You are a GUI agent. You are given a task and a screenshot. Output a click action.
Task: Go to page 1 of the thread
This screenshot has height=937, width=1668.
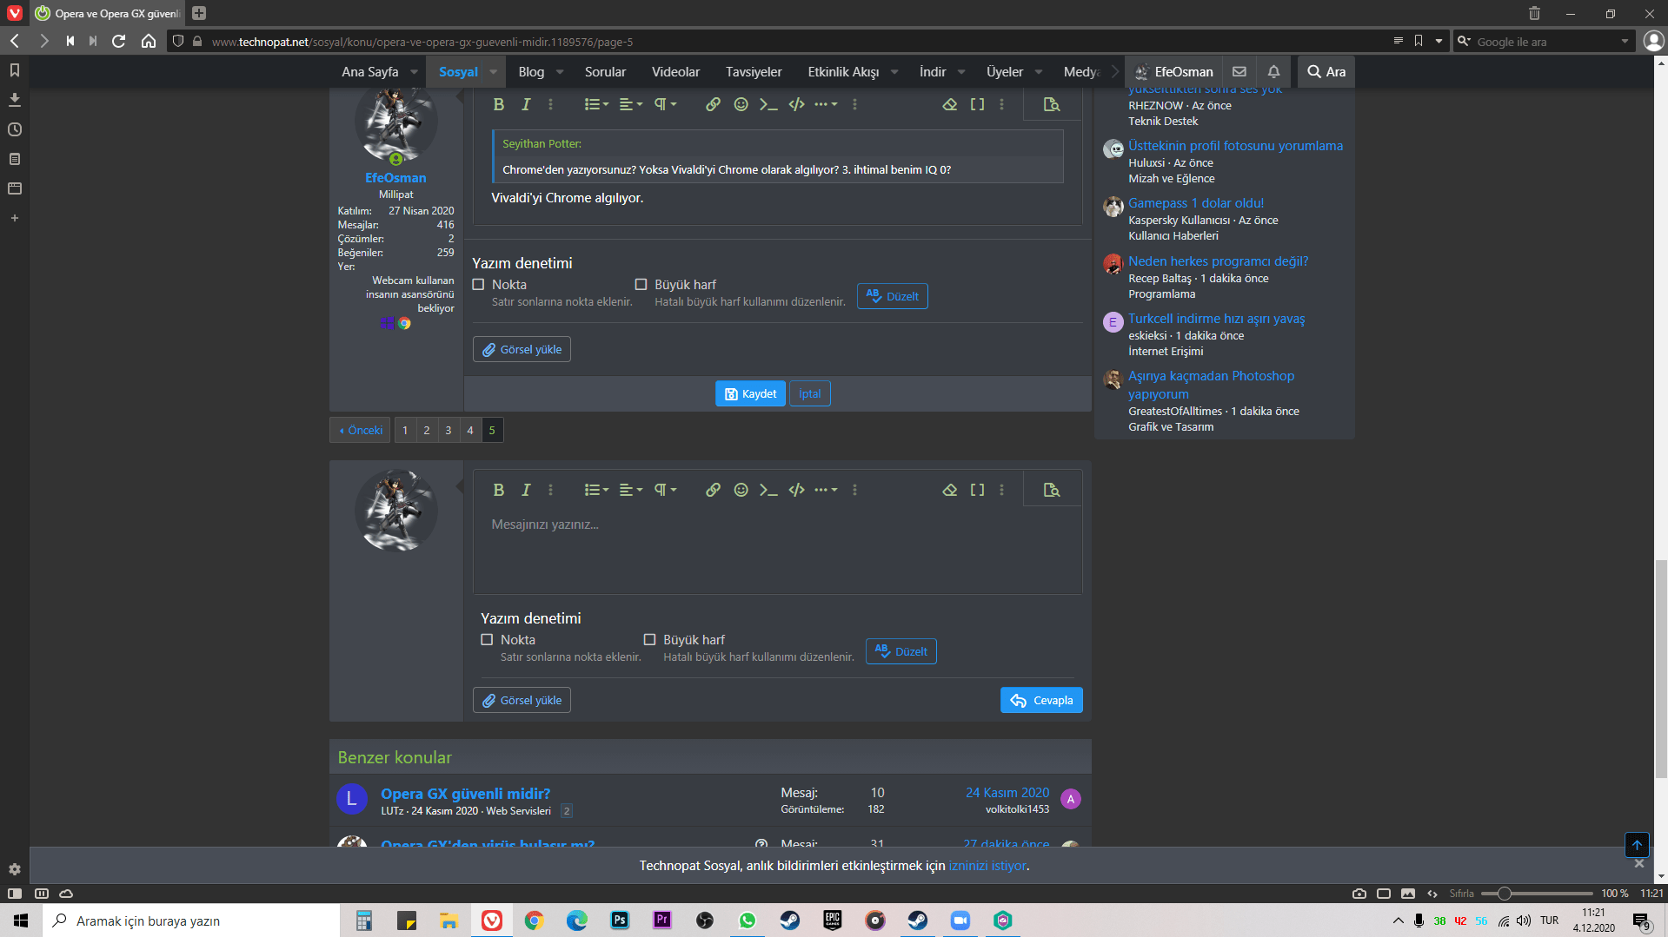point(405,430)
